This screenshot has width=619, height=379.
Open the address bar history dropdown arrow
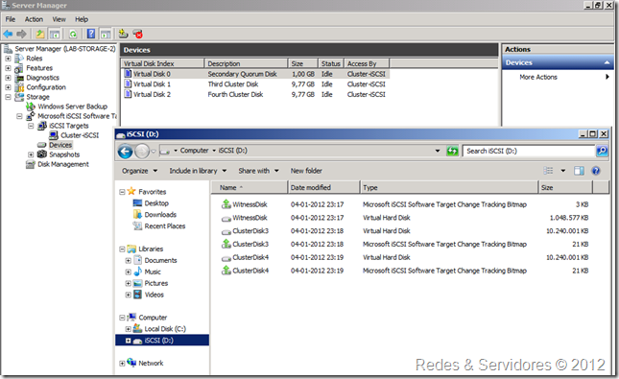pos(438,151)
